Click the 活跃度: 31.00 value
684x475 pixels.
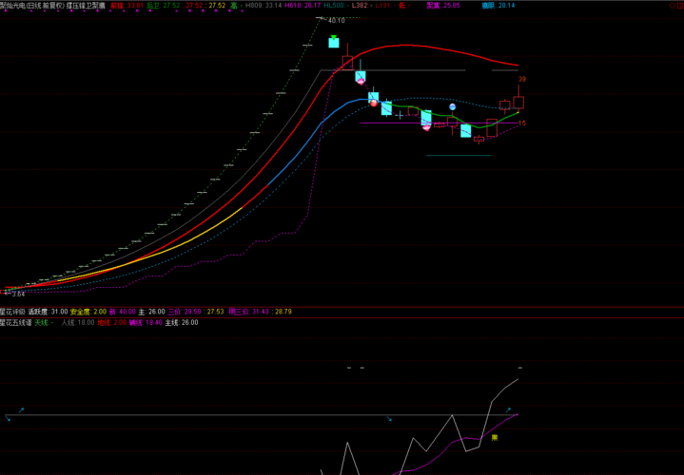tap(48, 312)
